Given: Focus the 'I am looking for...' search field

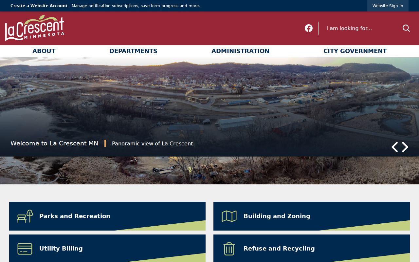Looking at the screenshot, I should (x=362, y=28).
